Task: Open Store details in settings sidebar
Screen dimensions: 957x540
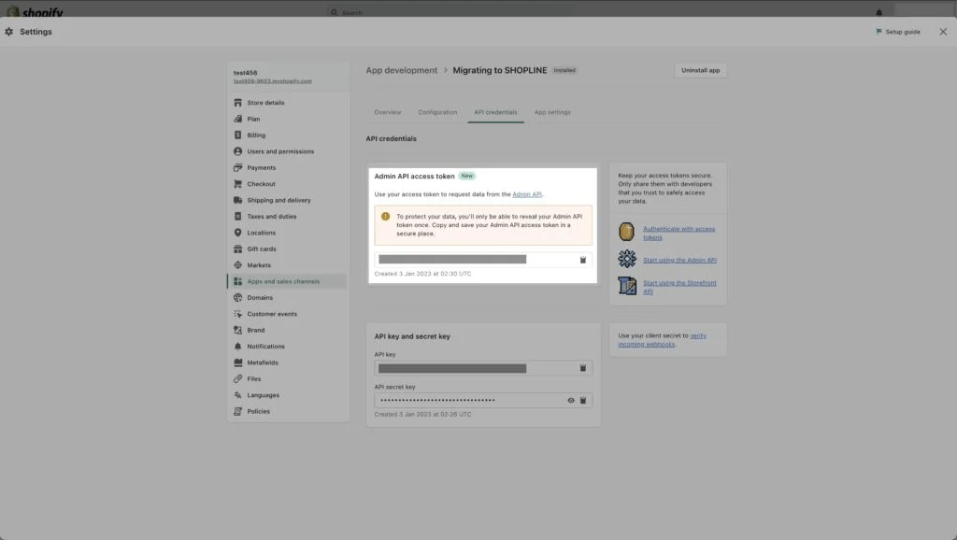Action: pyautogui.click(x=265, y=103)
